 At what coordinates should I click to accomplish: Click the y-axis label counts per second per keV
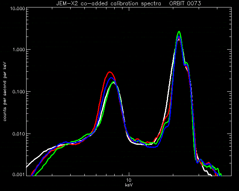pyautogui.click(x=5, y=92)
